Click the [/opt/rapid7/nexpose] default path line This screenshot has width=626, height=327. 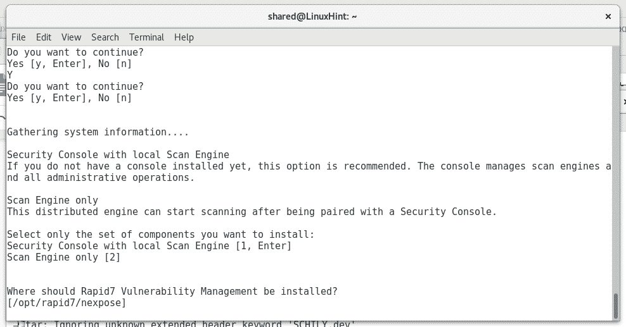point(67,303)
